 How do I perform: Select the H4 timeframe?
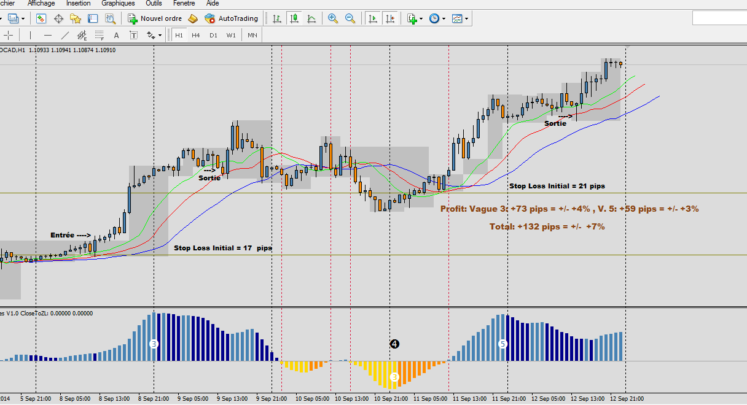[x=196, y=35]
